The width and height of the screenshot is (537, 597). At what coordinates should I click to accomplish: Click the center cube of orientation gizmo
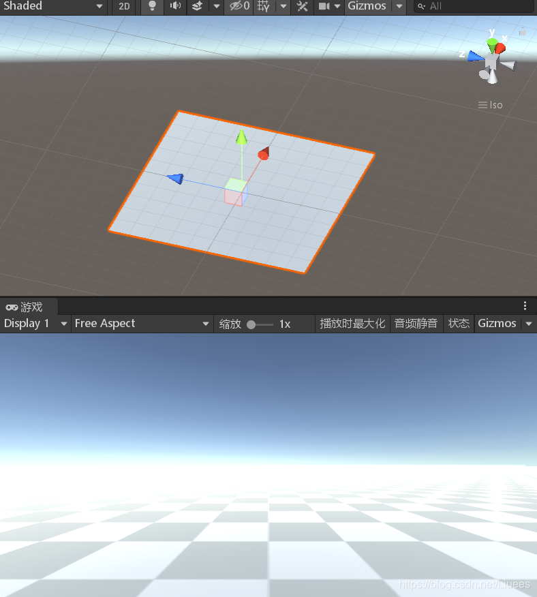[x=491, y=62]
